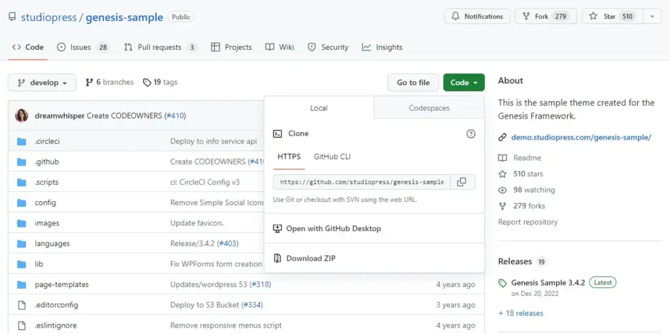Screen dimensions: 670x334
Task: Open the config folder
Action: [45, 203]
